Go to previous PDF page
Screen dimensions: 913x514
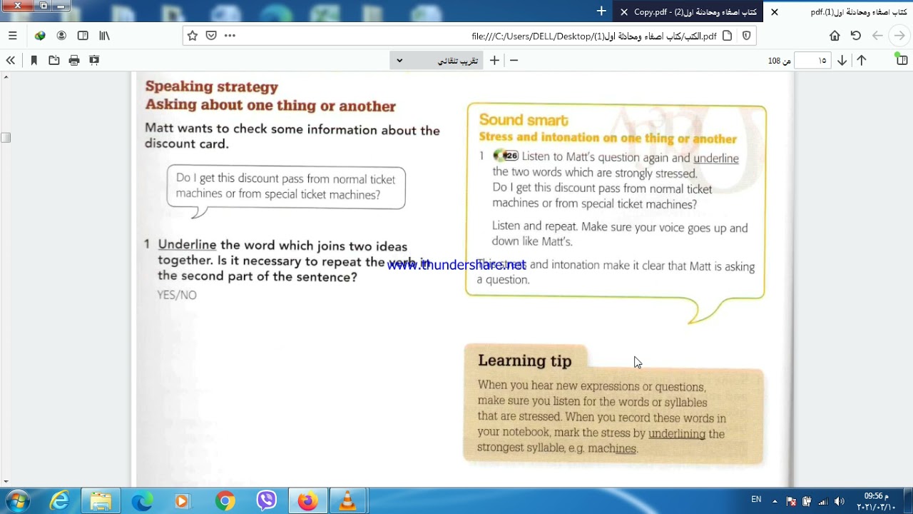tap(862, 61)
